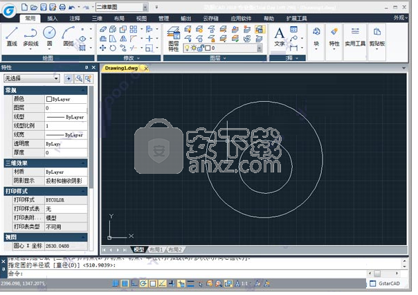Open the workspace 二维草图 dropdown

pyautogui.click(x=145, y=7)
